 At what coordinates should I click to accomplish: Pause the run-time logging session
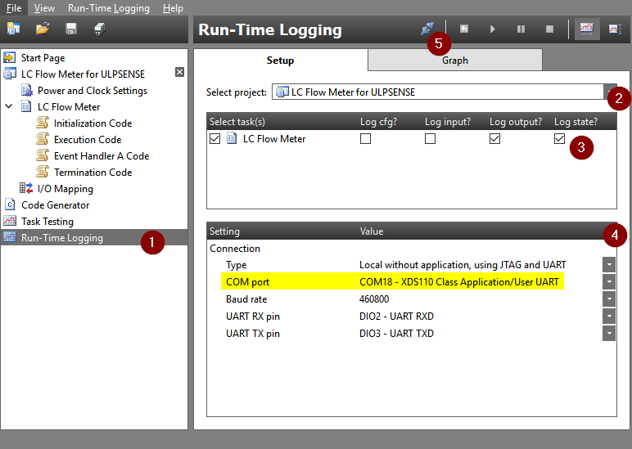pos(521,29)
